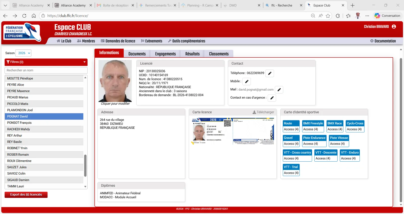Switch to the Classements tab
This screenshot has height=214, width=404.
point(219,54)
